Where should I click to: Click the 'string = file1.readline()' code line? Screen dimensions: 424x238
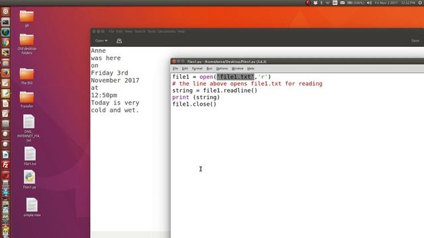click(x=215, y=91)
